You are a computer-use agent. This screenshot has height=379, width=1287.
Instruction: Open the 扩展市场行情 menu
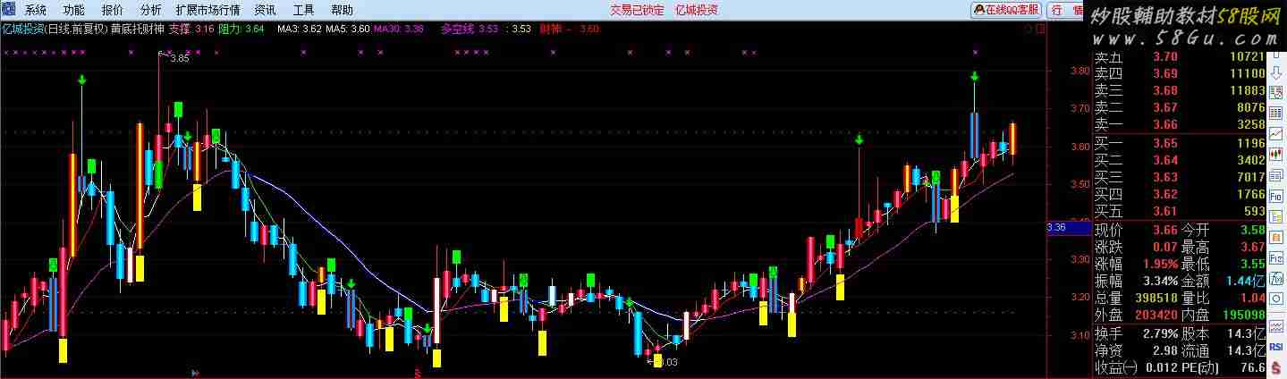[x=207, y=10]
